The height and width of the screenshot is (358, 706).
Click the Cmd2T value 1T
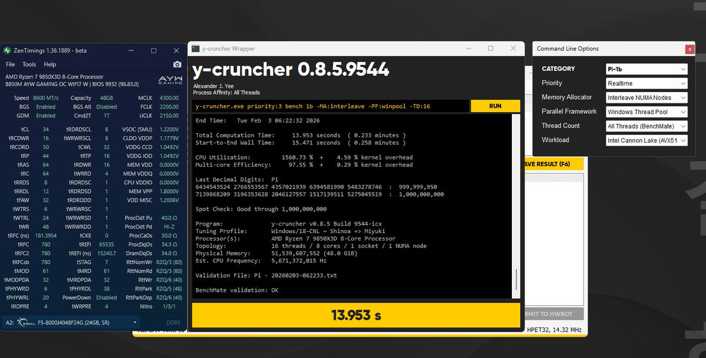(106, 116)
